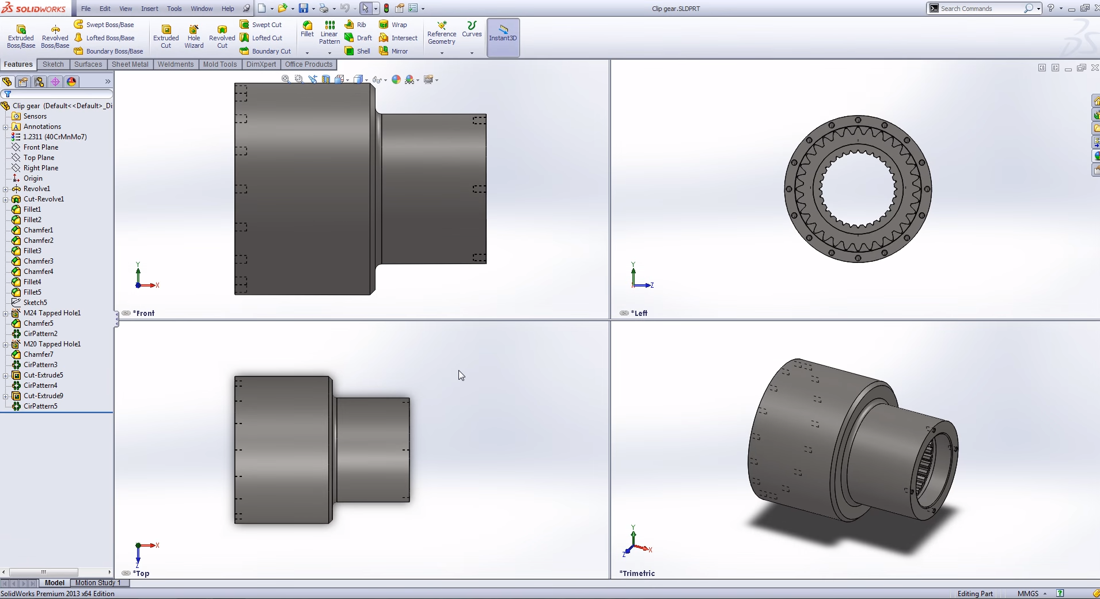
Task: Open the Save dropdown arrow
Action: click(x=313, y=9)
